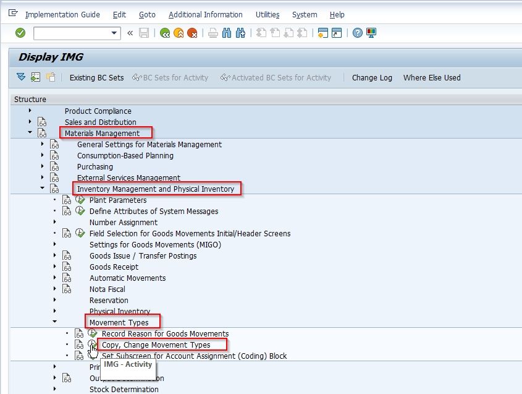Click the Create Shortcut icon
522x394 pixels.
337,33
